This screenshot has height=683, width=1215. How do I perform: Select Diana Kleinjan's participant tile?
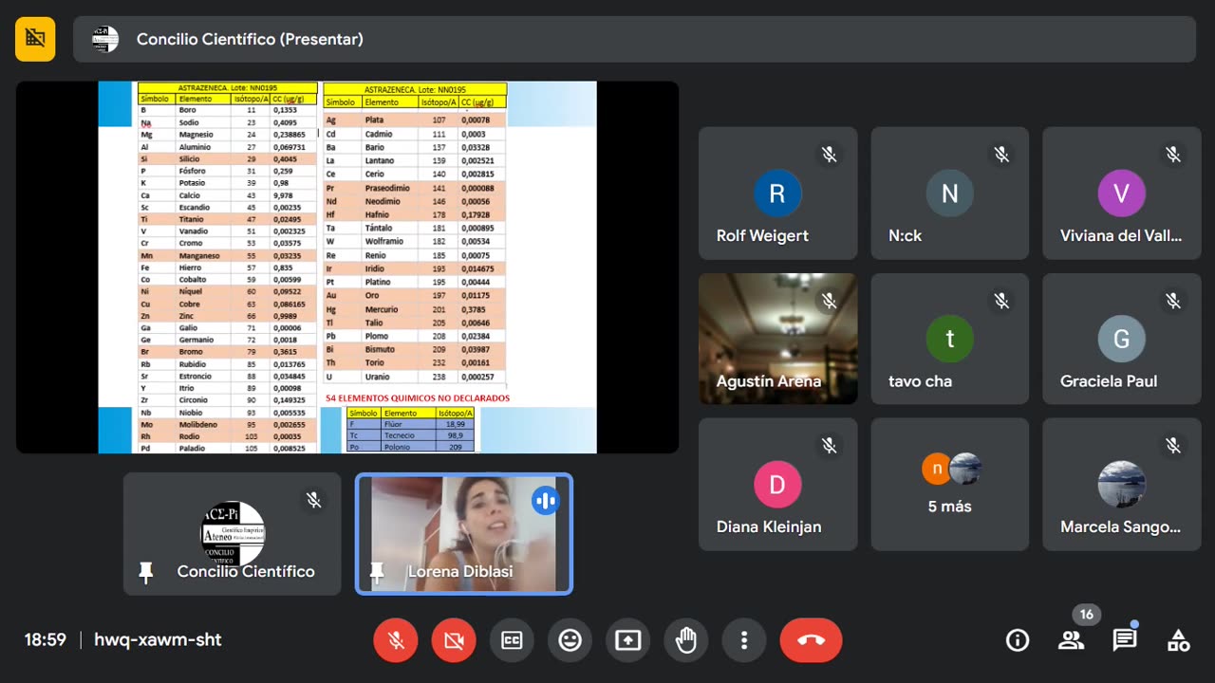tap(777, 485)
